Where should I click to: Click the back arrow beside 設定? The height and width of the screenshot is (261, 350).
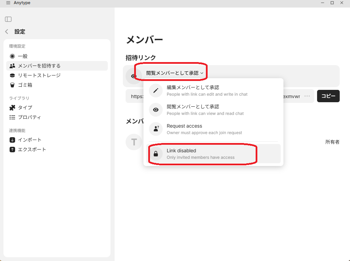click(x=7, y=32)
